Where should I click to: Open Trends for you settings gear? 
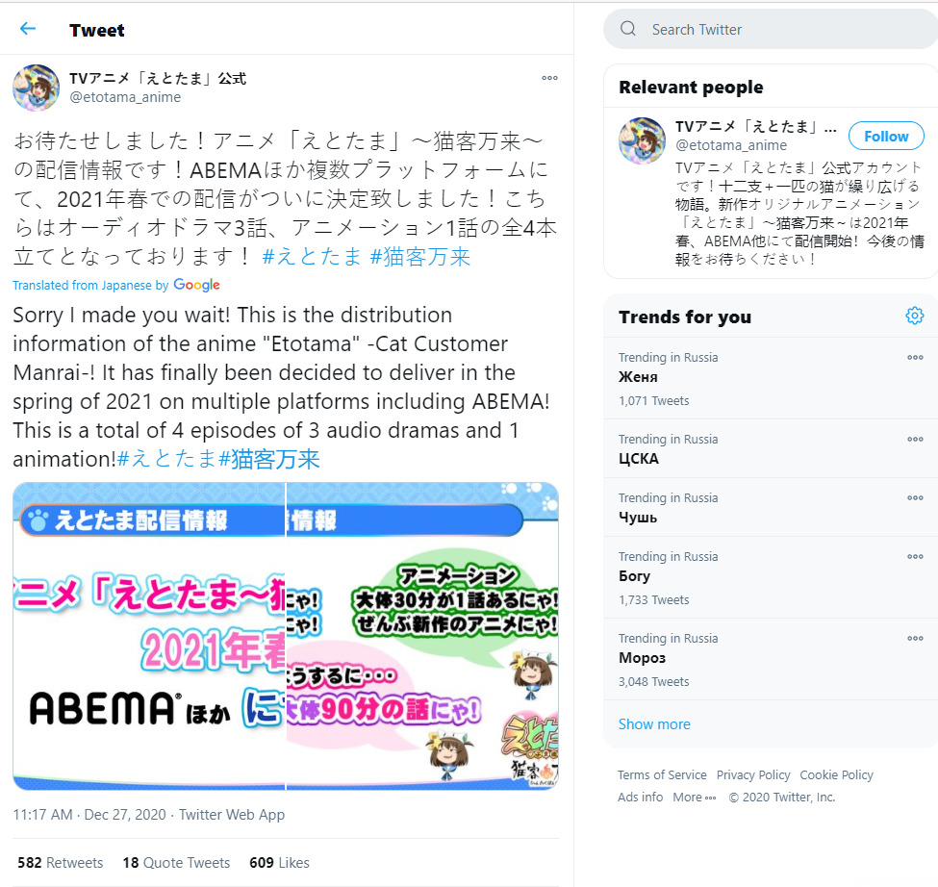[914, 316]
